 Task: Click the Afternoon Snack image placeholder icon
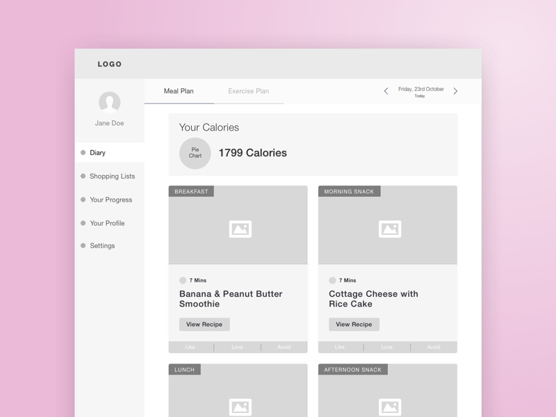[x=390, y=407]
